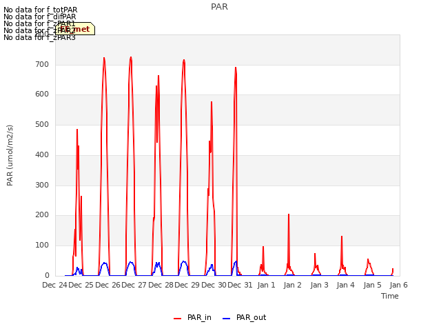Click the Jan 2 x-axis tick label

292,285
